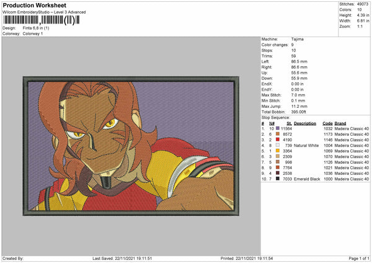The image size is (372, 263).
Task: Click the 'Created By:' footer label
Action: click(x=13, y=259)
